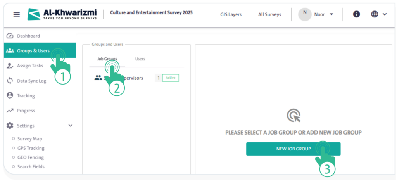Click the Data Sync Log icon

point(10,81)
